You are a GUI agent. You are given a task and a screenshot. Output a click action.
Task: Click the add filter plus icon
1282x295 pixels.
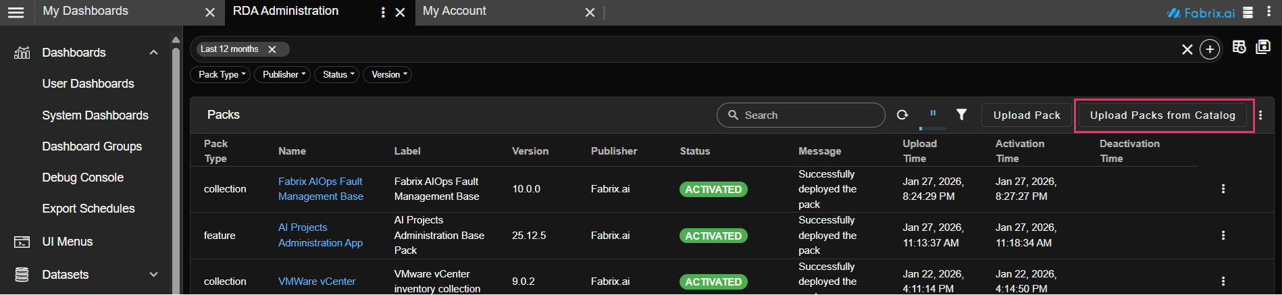[1210, 49]
